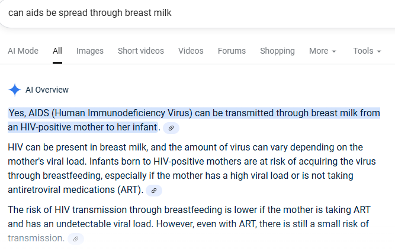Click source link icon after first highlighted sentence
395x249 pixels.
click(171, 127)
